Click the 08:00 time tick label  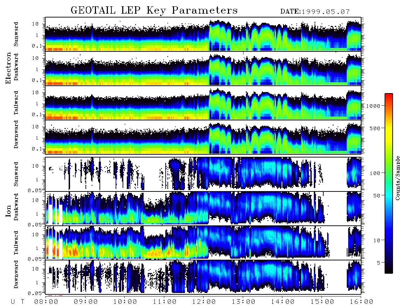(x=46, y=302)
